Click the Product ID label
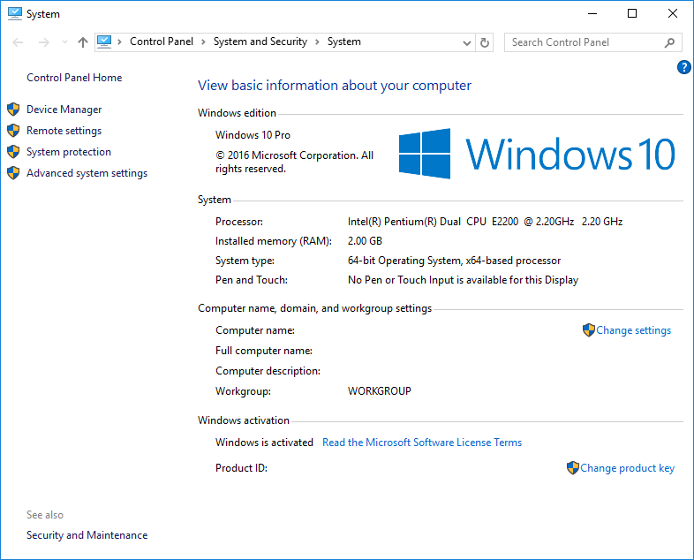 241,468
